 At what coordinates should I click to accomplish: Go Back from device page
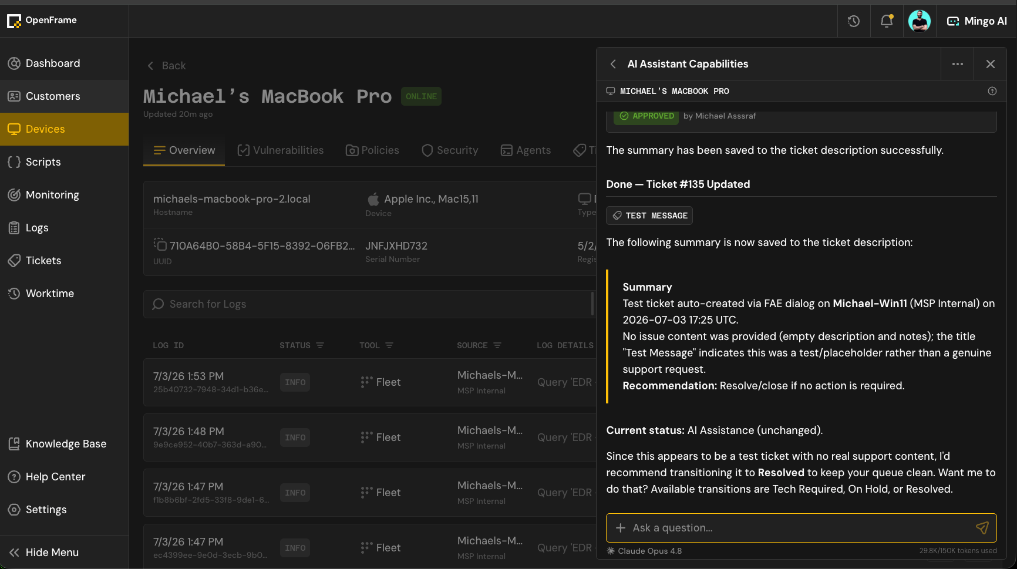tap(166, 66)
